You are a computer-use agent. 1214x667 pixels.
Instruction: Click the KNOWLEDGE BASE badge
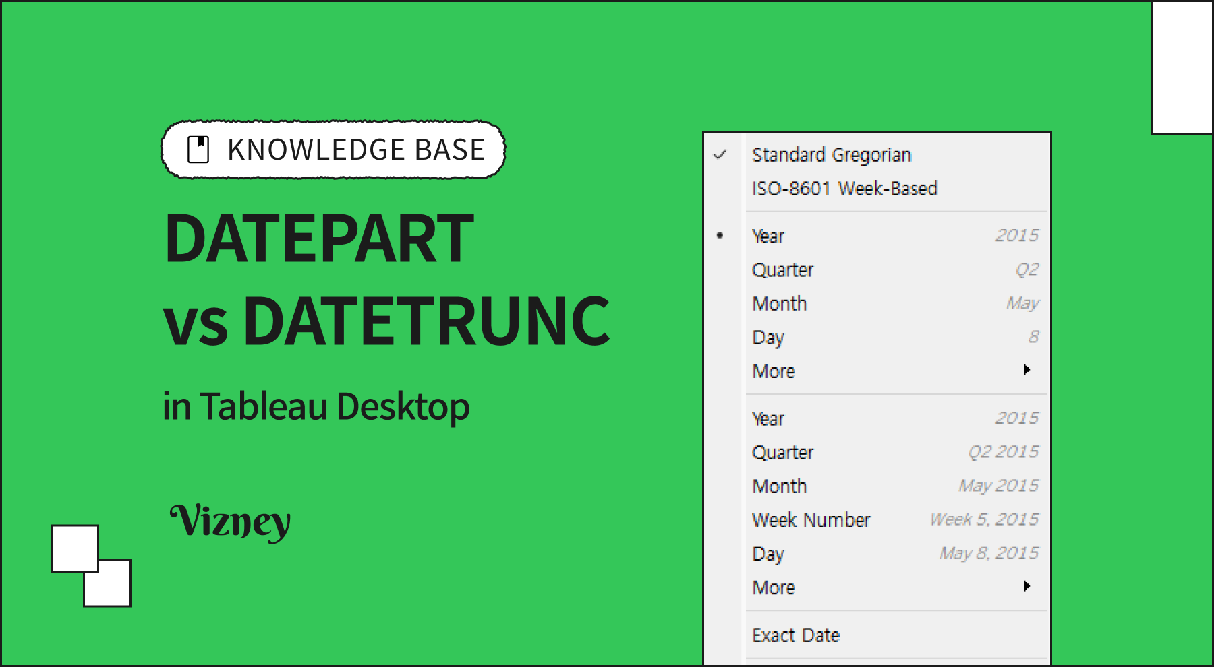coord(333,150)
